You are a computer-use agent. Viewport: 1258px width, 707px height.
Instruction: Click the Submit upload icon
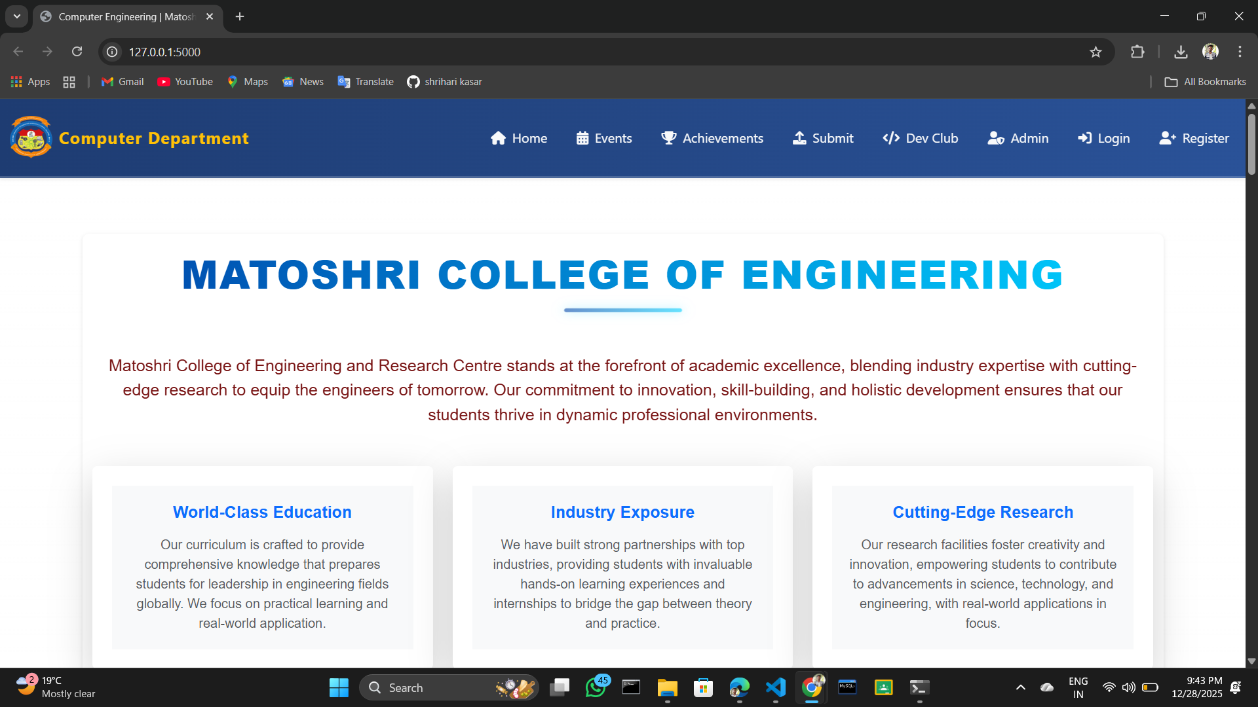point(800,138)
